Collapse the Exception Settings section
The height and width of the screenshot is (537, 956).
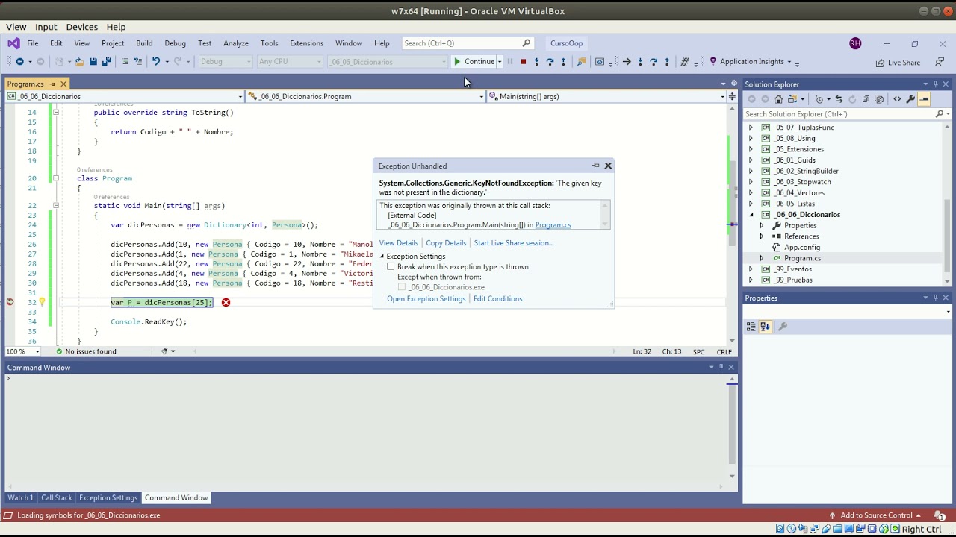[382, 257]
